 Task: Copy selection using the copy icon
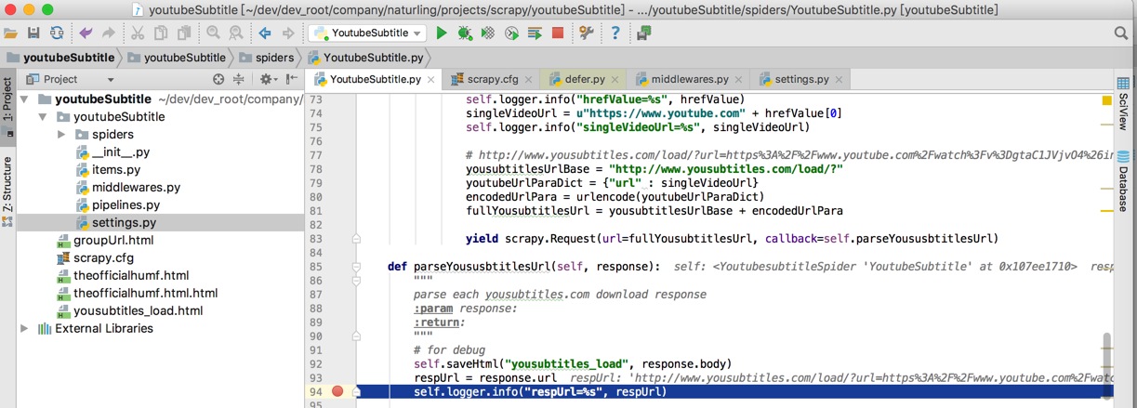click(x=161, y=33)
